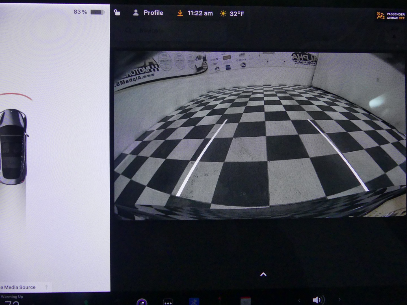The width and height of the screenshot is (407, 305).
Task: Tap the sun weather icon
Action: point(223,14)
